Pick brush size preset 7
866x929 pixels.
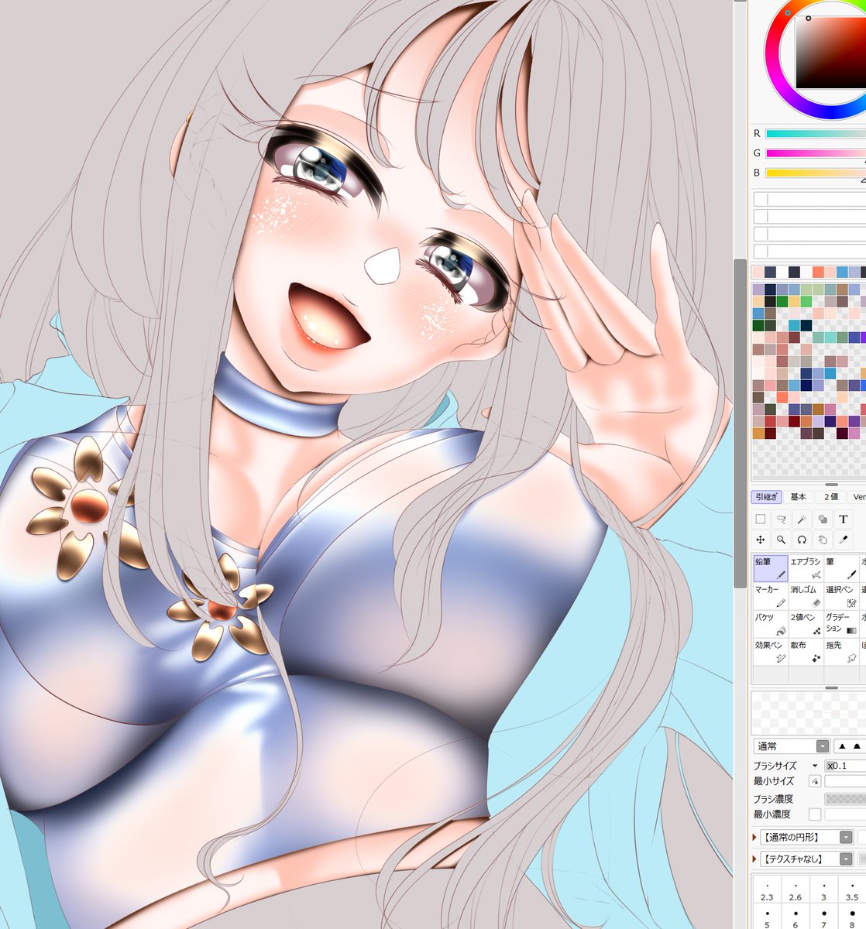tap(824, 917)
